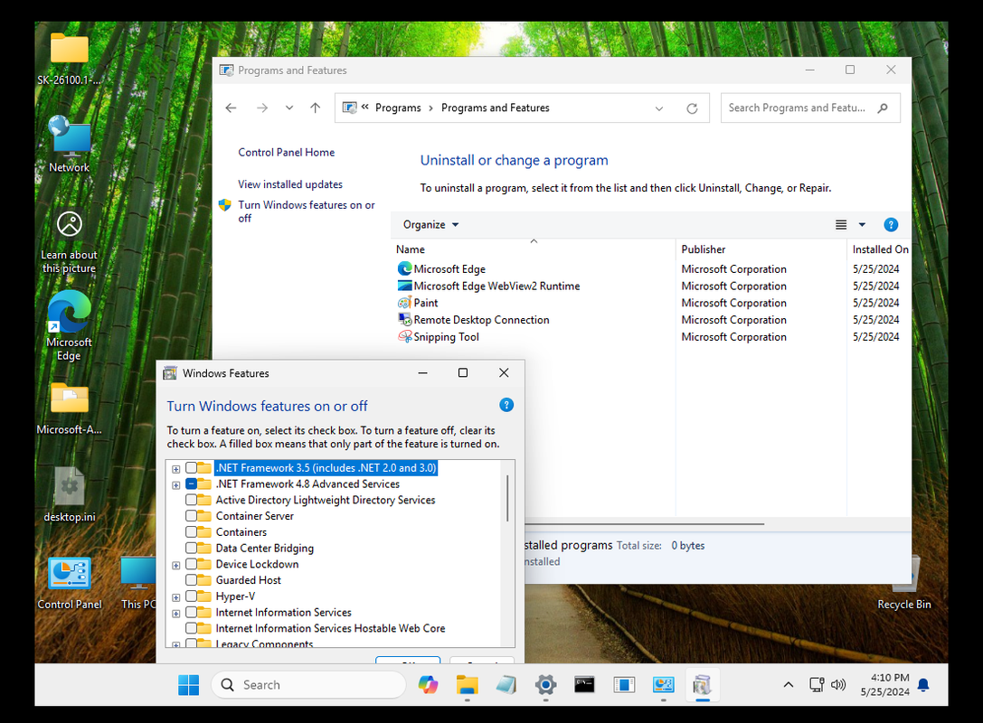Open the Command Prompt taskbar icon
The width and height of the screenshot is (983, 723).
pos(584,685)
